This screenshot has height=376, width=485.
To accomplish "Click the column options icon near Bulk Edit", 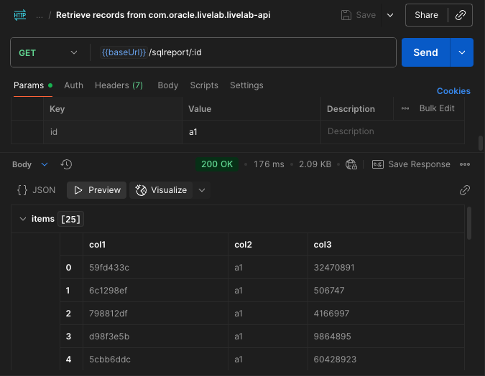I will coord(405,108).
